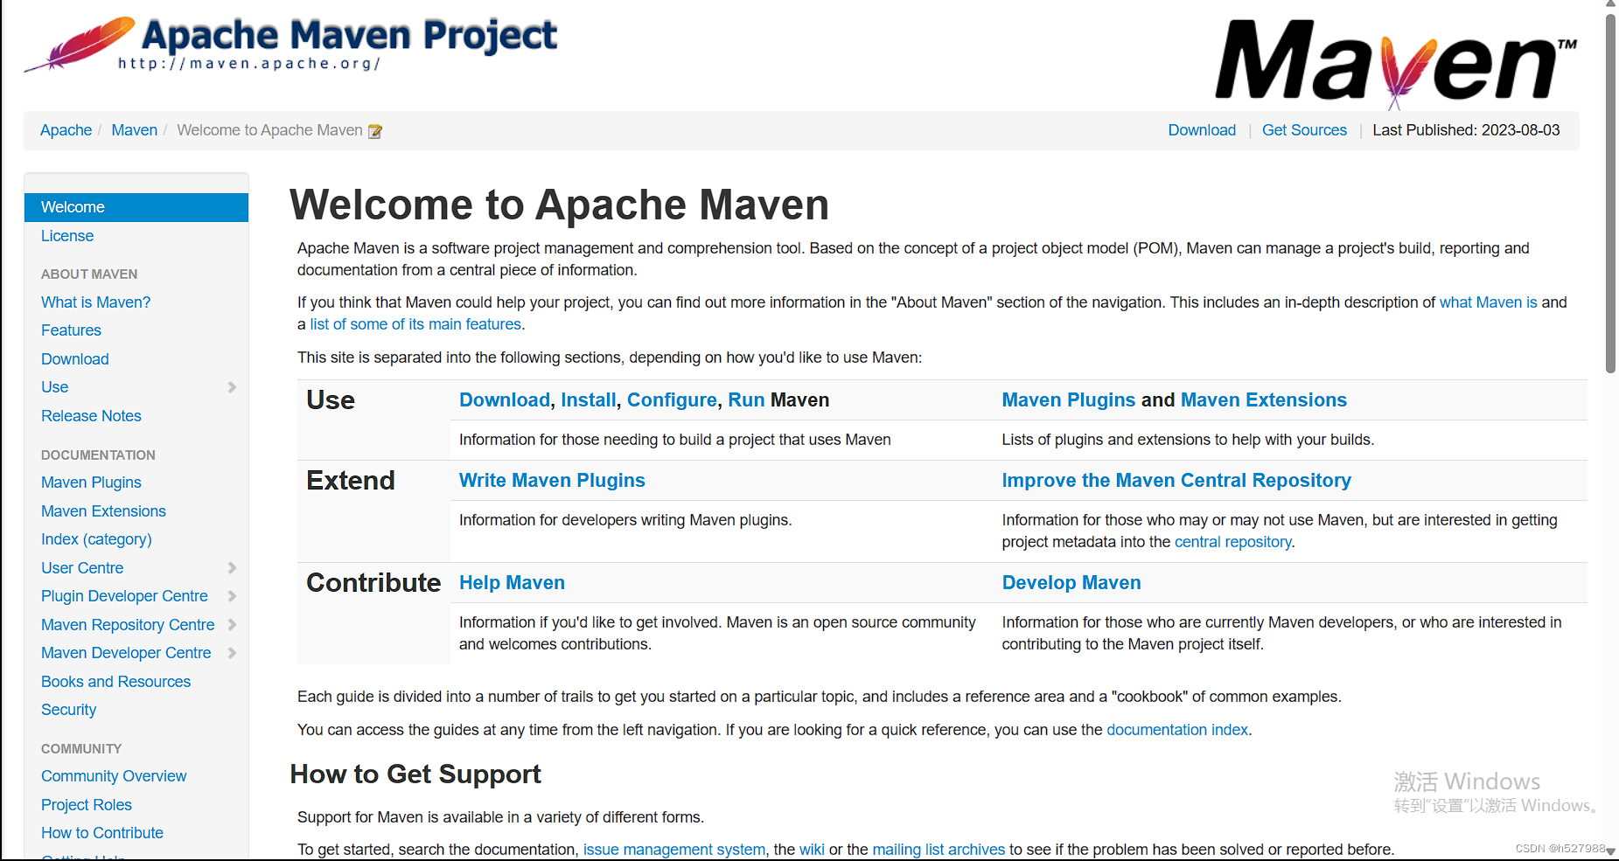Follow 'list of some of its main features' link

[415, 324]
